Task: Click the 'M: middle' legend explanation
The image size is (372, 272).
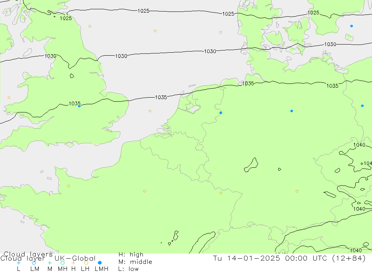Action: coord(135,262)
